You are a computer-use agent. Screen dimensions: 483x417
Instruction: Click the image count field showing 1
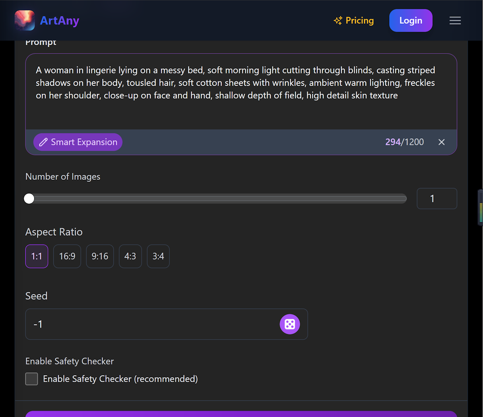(x=437, y=198)
